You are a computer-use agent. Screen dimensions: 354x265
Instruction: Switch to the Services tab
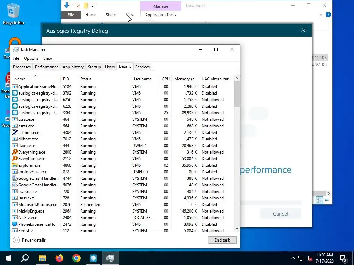[142, 67]
